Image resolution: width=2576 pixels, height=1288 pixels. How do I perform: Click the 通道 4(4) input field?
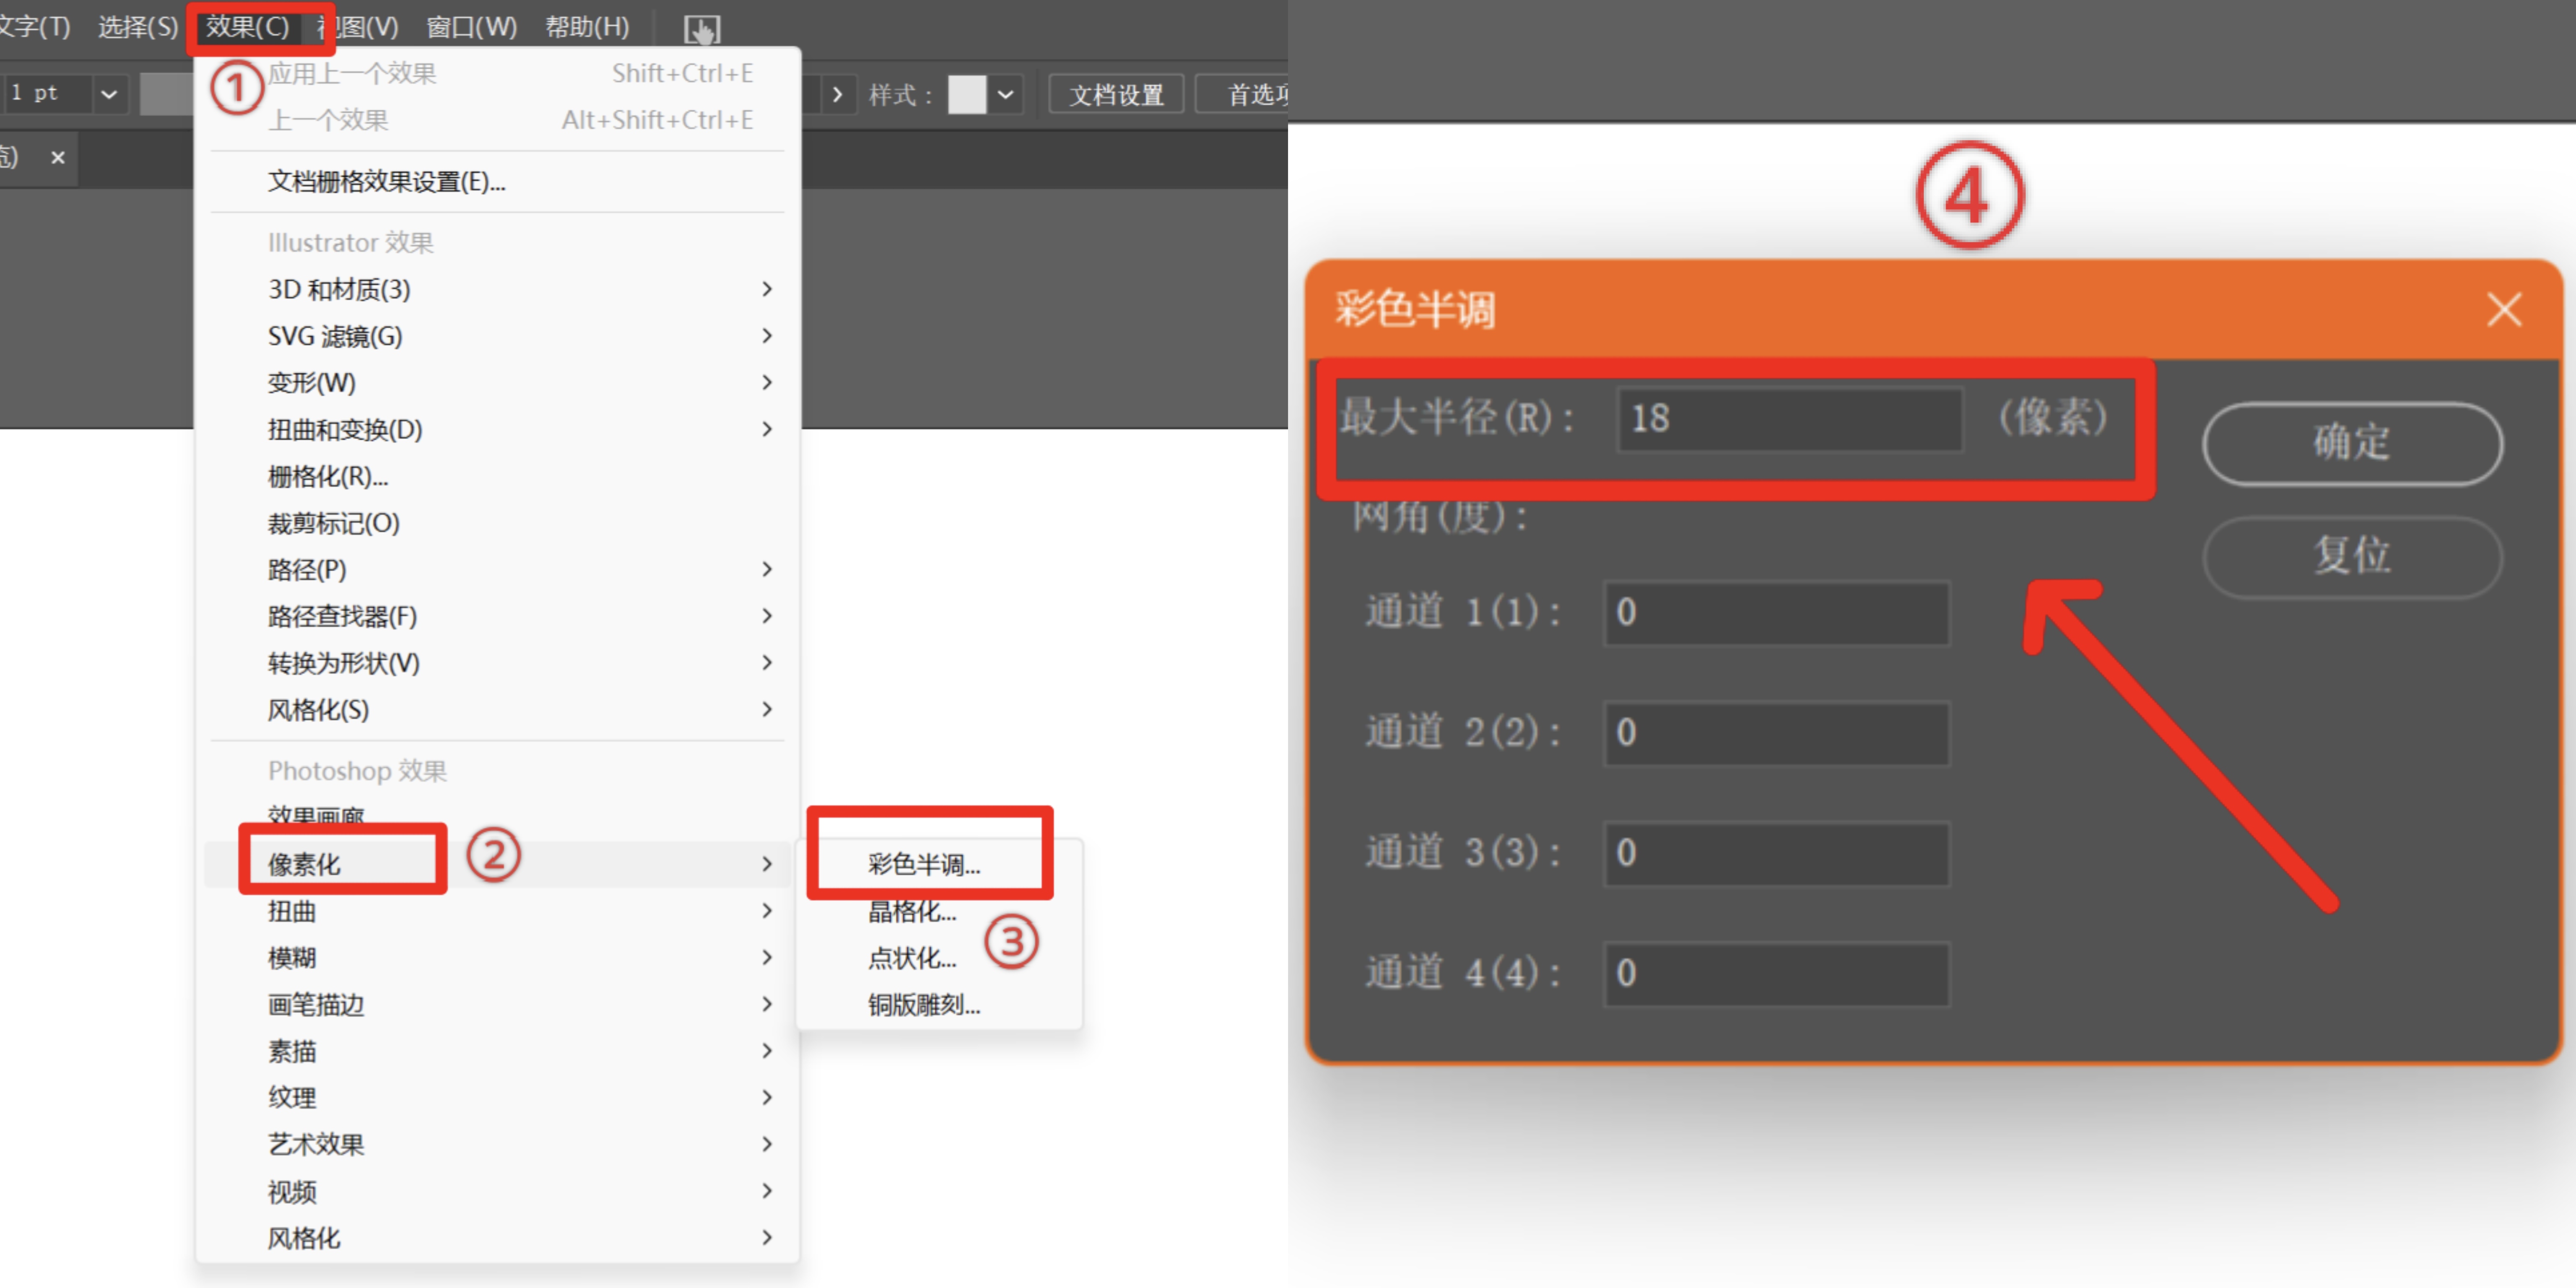[x=1777, y=973]
